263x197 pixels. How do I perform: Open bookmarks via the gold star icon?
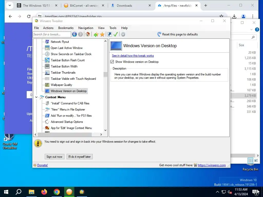tap(102, 34)
